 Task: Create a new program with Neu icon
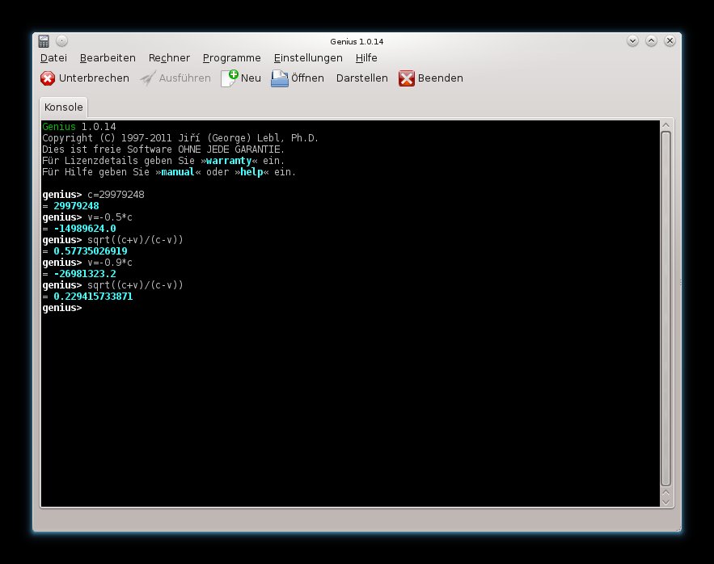tap(230, 78)
